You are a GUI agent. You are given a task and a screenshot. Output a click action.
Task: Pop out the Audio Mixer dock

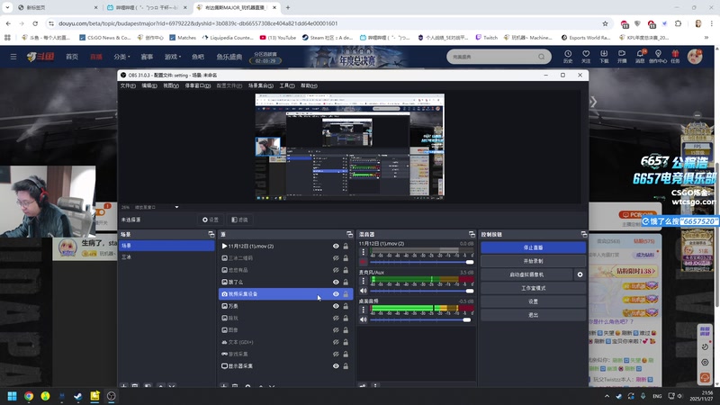pos(472,234)
